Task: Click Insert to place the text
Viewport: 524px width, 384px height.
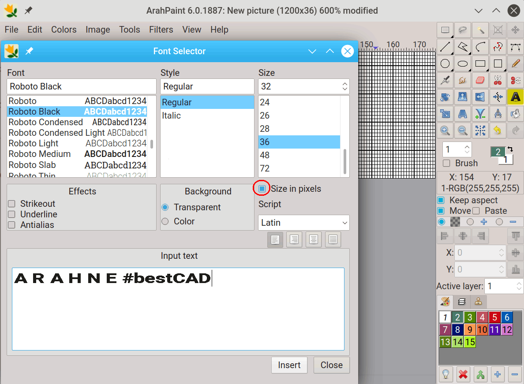Action: (289, 365)
